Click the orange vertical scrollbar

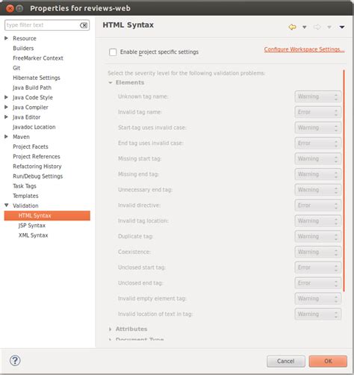pos(344,181)
